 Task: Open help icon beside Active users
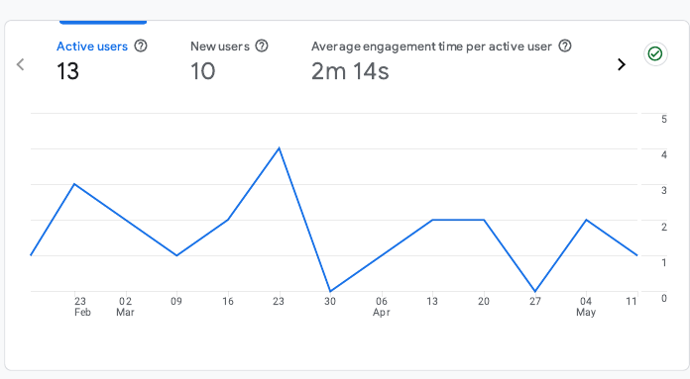click(141, 46)
